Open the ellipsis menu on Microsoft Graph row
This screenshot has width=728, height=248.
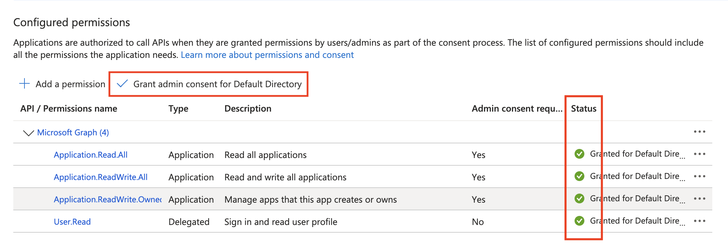(699, 132)
